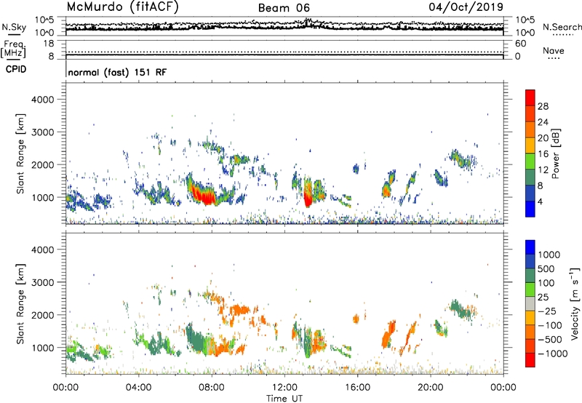This screenshot has height=403, width=582.
Task: Click the "McMurdo (fitACF)" plot title
Action: [122, 7]
